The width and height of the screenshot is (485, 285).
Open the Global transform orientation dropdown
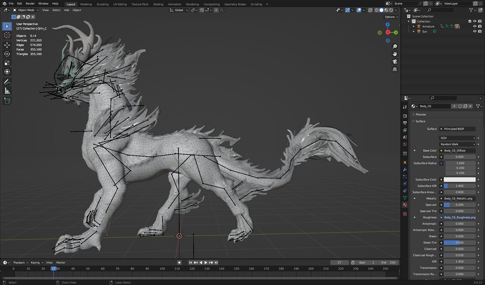(179, 10)
